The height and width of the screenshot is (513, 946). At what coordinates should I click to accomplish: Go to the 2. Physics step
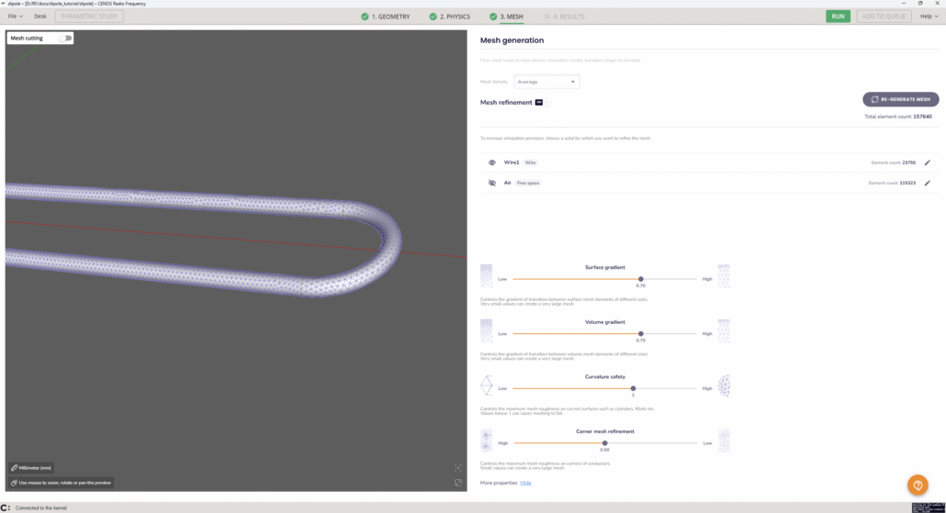pyautogui.click(x=449, y=17)
